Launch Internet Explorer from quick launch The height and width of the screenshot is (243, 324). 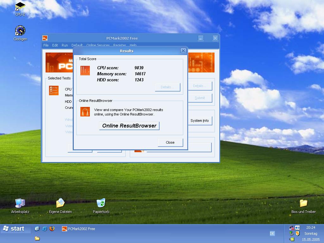44,228
